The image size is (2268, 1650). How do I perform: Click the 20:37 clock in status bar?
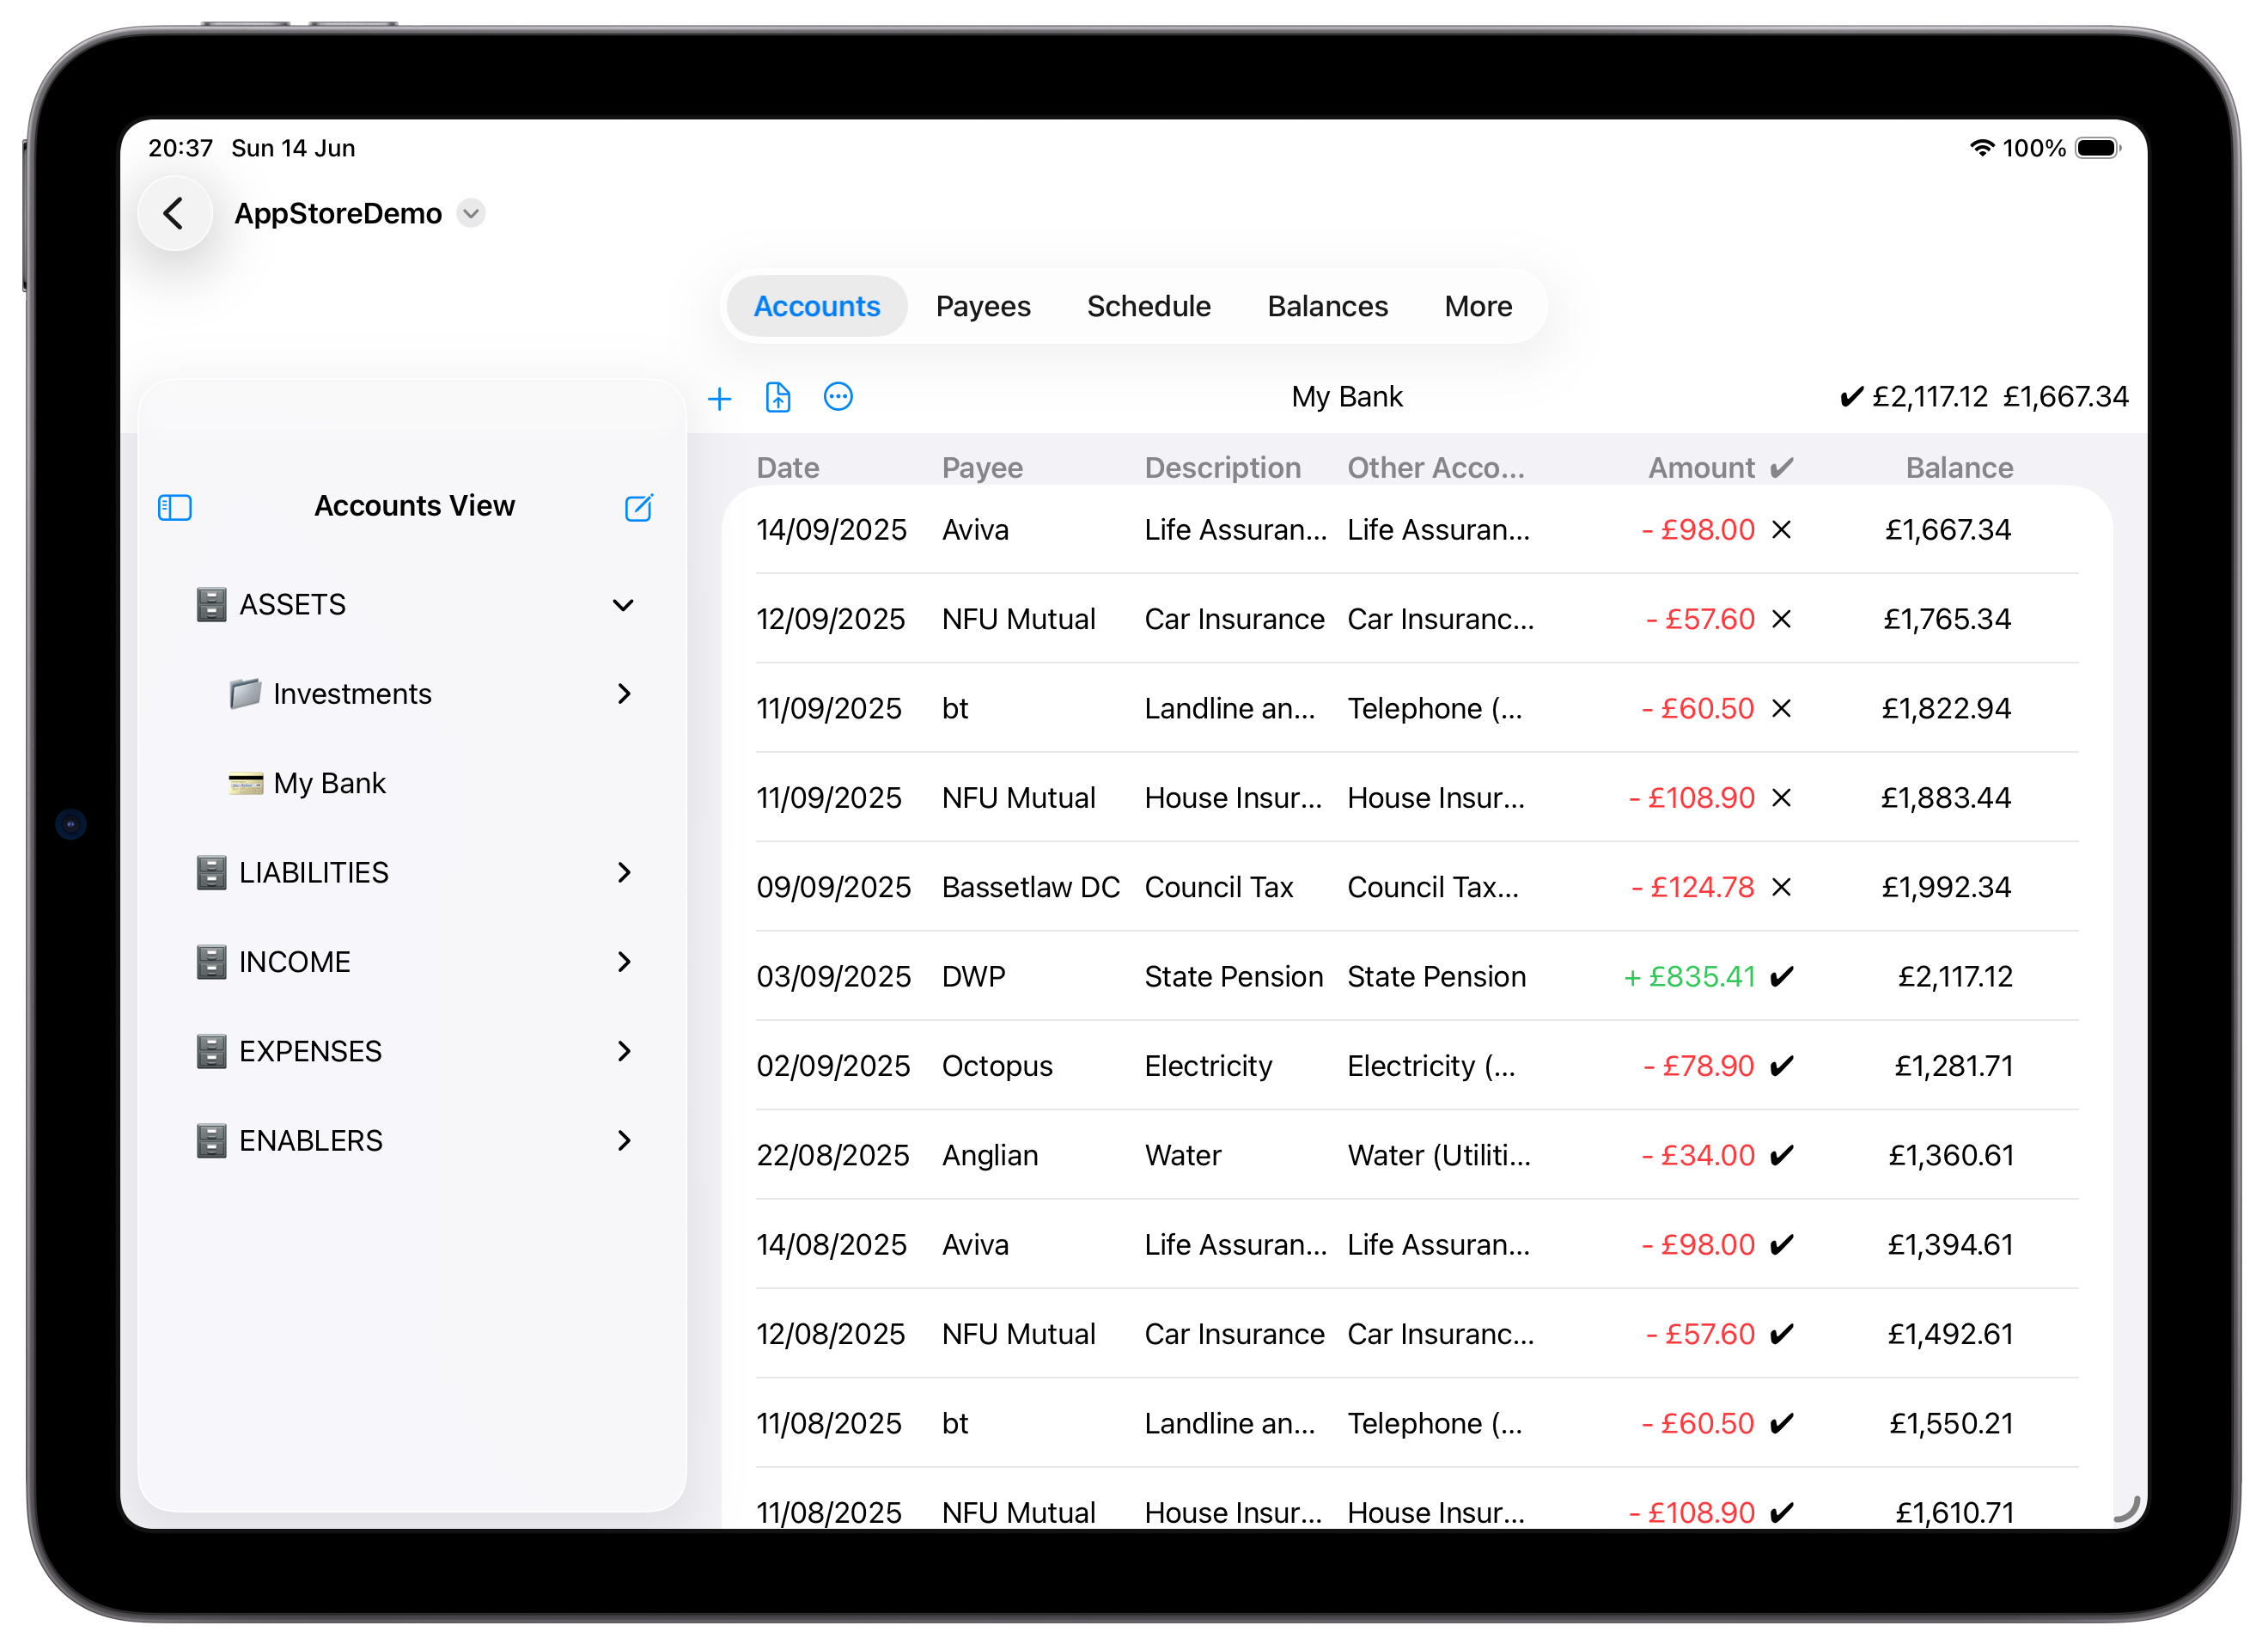click(x=180, y=148)
